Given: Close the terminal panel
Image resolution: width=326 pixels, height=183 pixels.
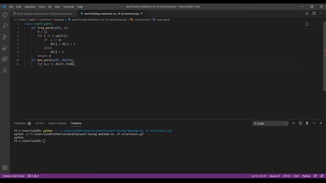Looking at the screenshot, I should click(320, 123).
